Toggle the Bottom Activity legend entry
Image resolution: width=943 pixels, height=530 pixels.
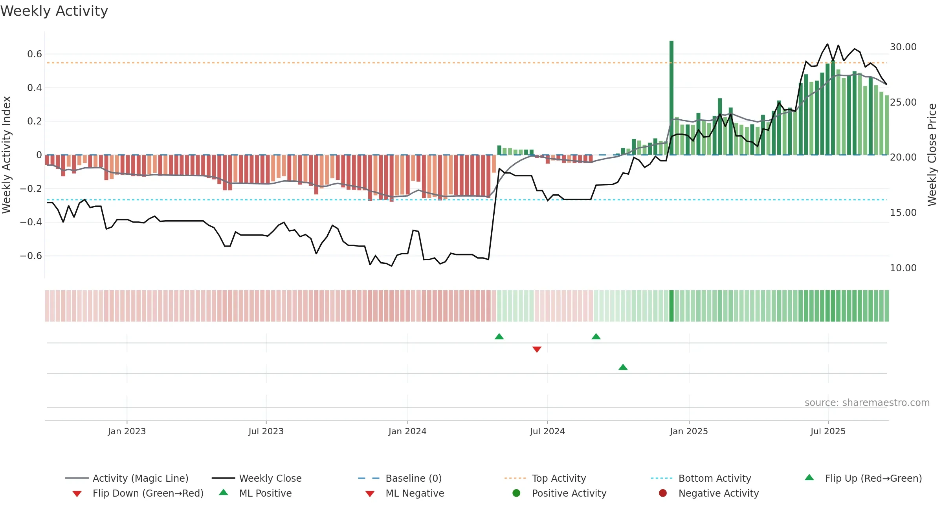click(701, 478)
